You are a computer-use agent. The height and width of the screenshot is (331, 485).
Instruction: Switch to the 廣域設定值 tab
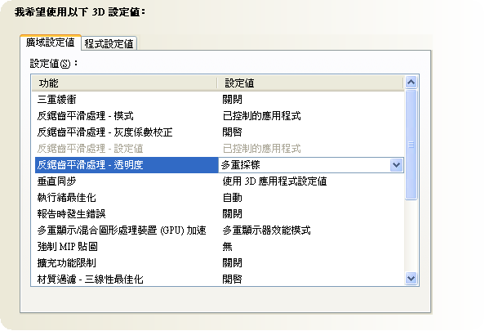[x=51, y=42]
